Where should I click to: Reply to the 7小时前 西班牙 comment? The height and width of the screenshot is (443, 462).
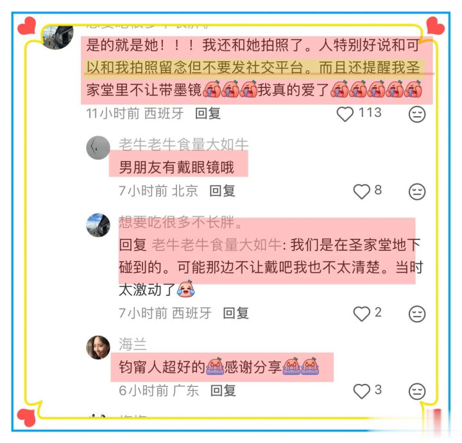click(x=235, y=313)
